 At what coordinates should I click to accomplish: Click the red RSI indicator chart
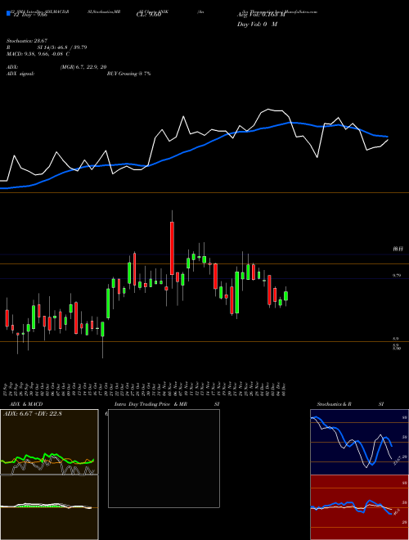click(359, 507)
